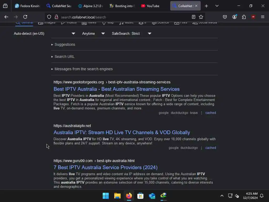The height and width of the screenshot is (202, 269).
Task: Open the notification bell
Action: coord(262,196)
